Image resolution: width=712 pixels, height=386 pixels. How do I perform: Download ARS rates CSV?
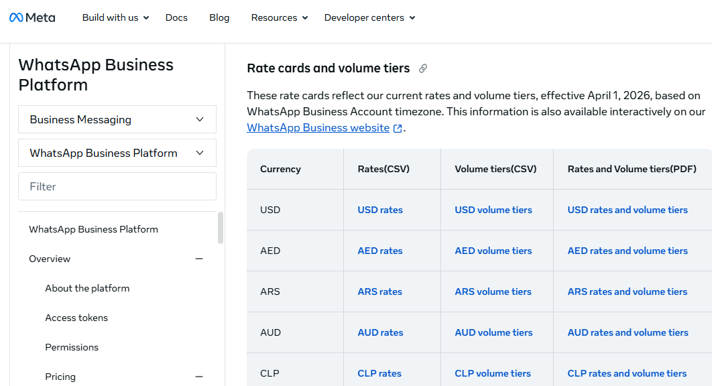coord(380,292)
